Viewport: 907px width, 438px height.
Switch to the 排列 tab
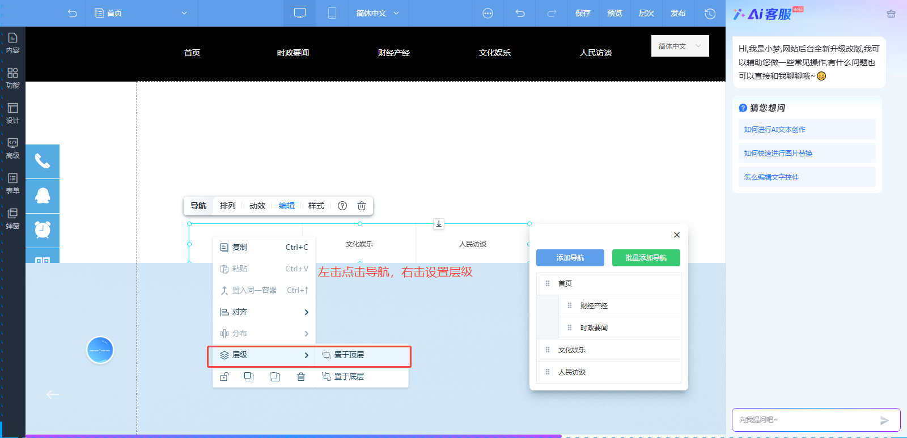click(228, 206)
